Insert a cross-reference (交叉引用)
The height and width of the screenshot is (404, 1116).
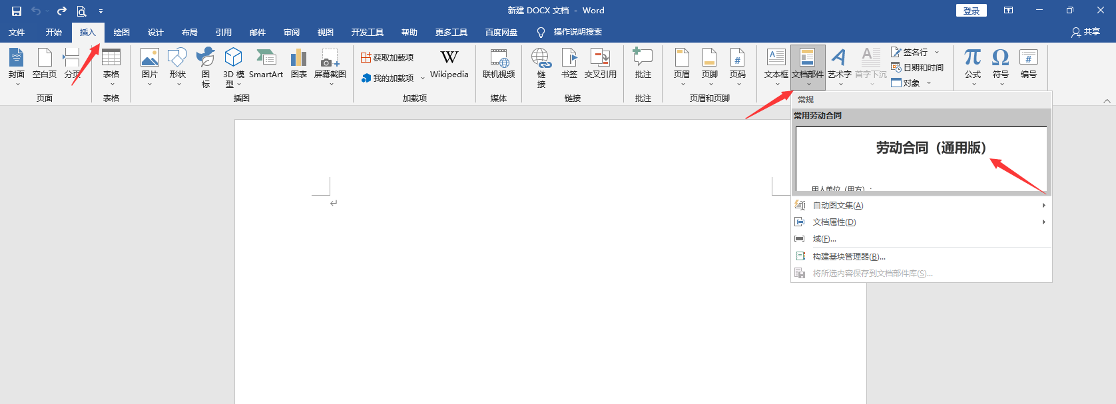click(x=601, y=64)
